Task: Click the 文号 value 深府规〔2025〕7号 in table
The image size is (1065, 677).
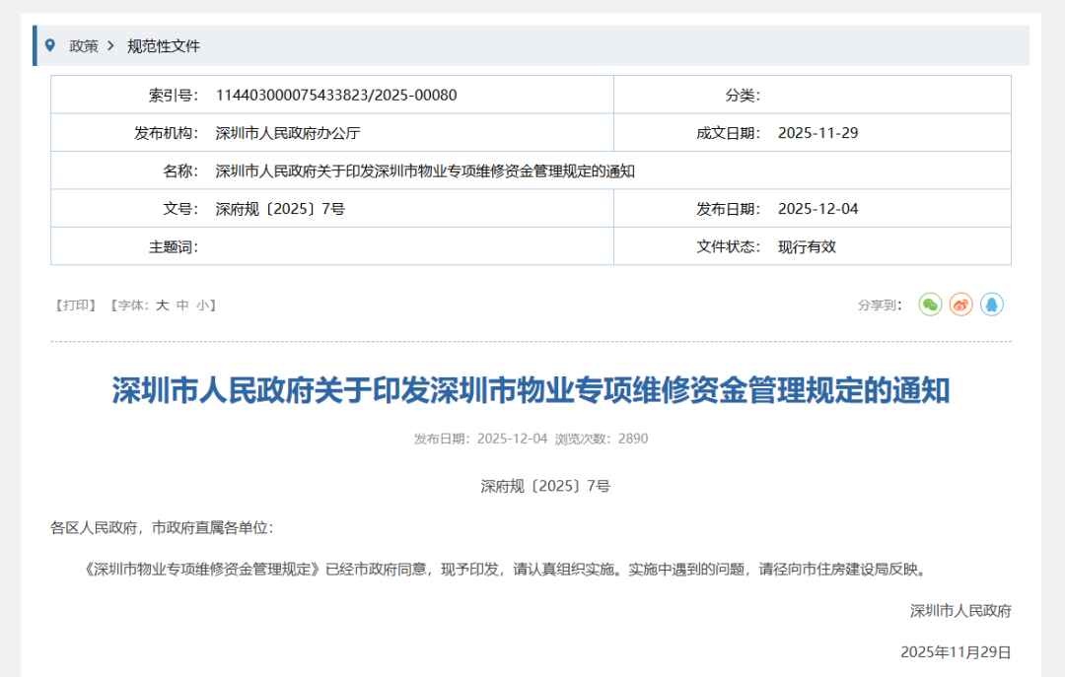Action: [x=280, y=209]
